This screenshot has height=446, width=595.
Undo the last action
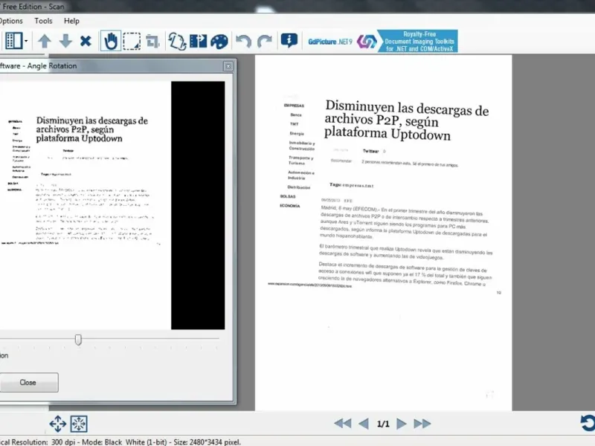click(x=243, y=41)
